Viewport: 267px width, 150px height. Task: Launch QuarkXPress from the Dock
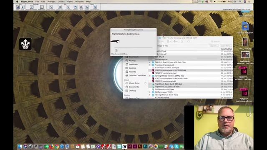coord(119,146)
